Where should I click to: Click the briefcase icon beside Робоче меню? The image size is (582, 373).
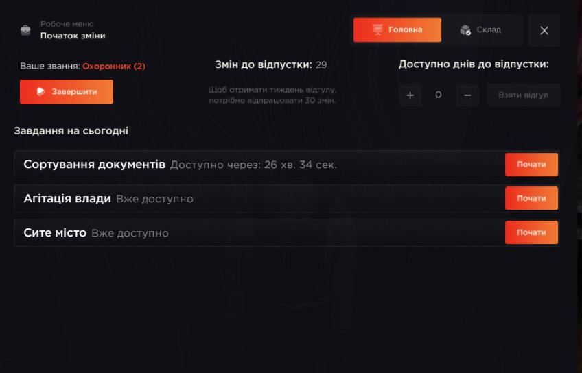point(25,30)
